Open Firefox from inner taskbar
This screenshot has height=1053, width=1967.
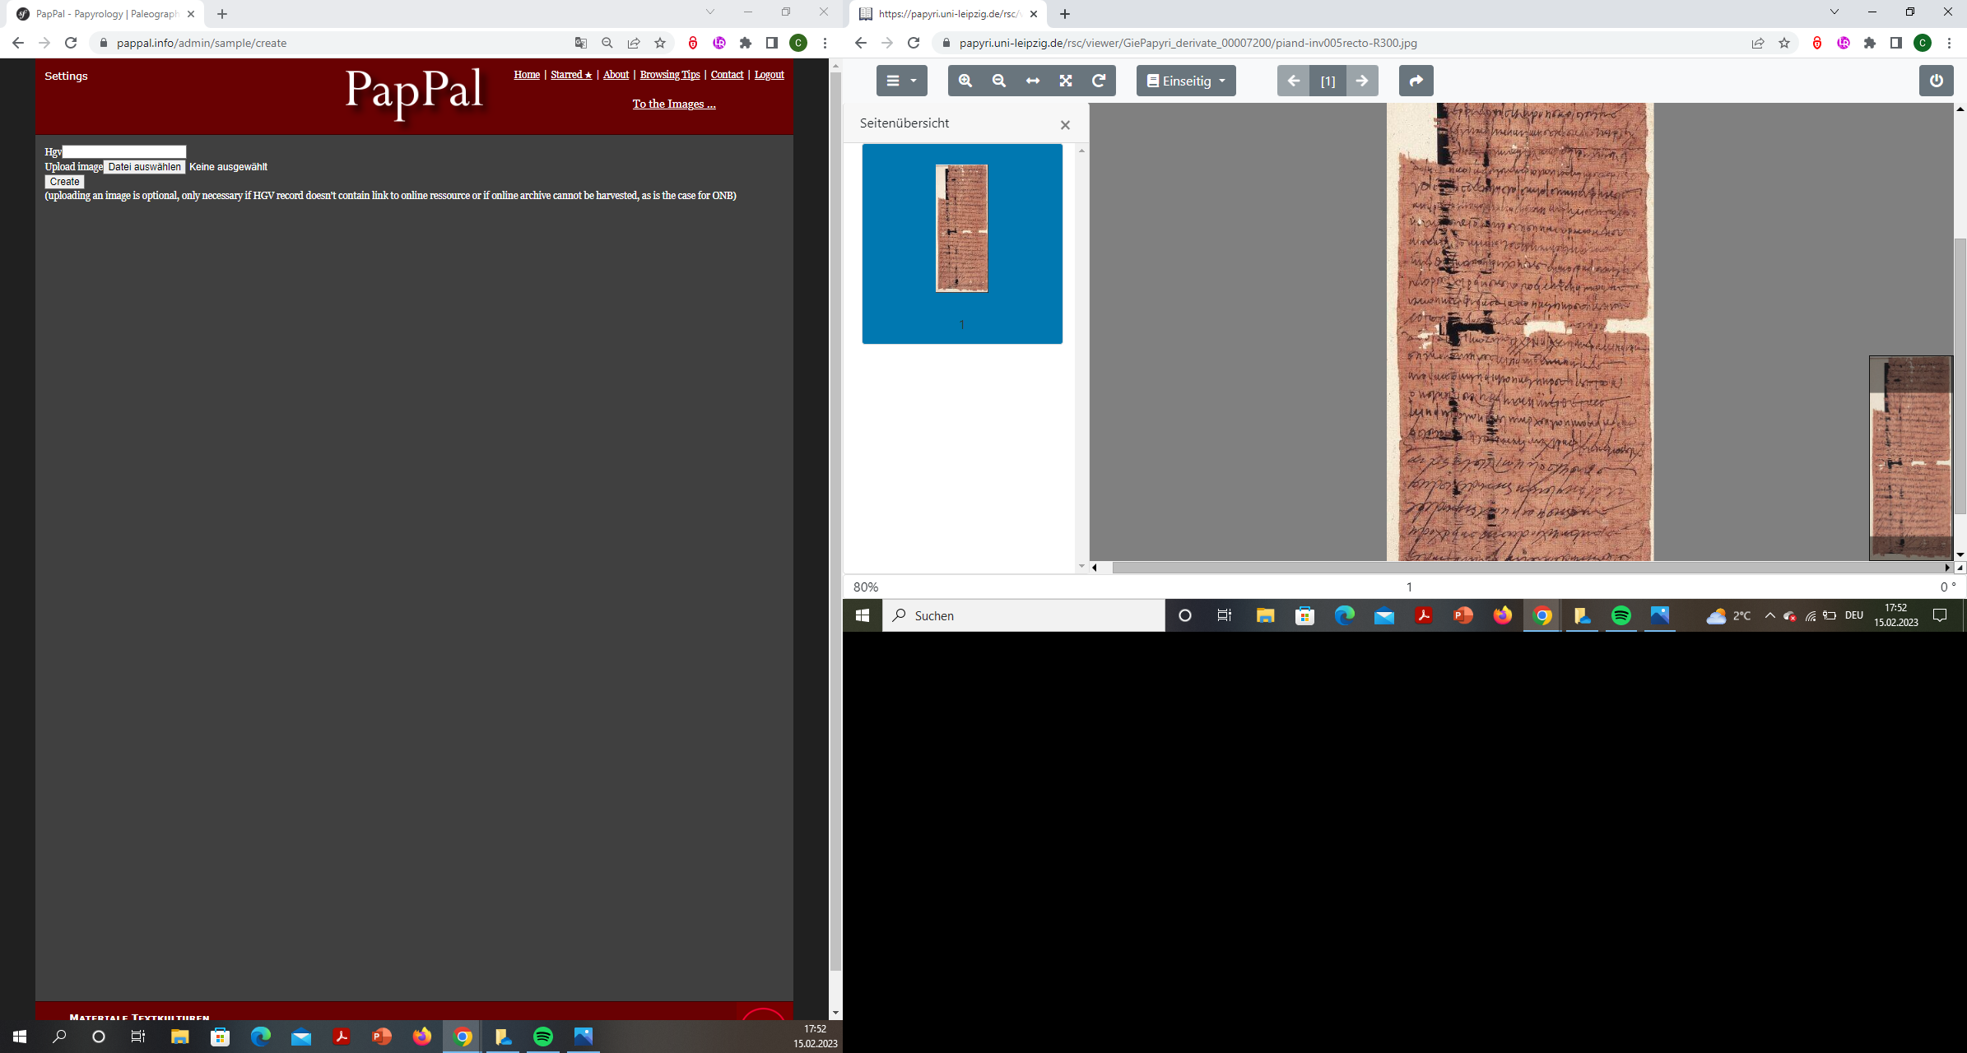pyautogui.click(x=1503, y=615)
